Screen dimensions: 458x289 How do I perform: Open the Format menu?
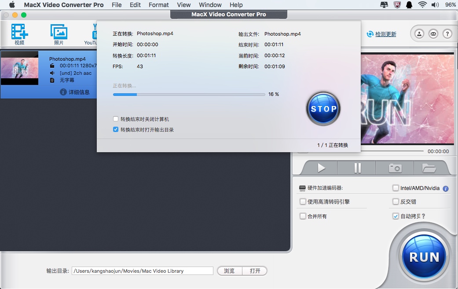click(x=158, y=5)
